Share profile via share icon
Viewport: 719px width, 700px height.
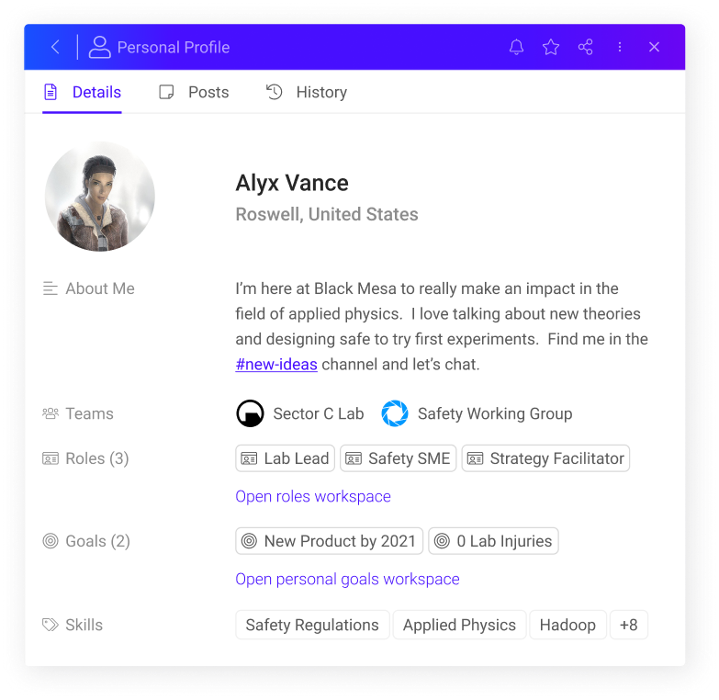point(585,47)
